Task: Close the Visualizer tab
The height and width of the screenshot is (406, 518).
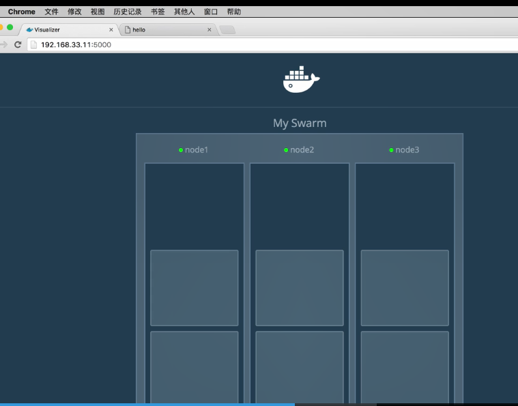Action: (x=111, y=30)
